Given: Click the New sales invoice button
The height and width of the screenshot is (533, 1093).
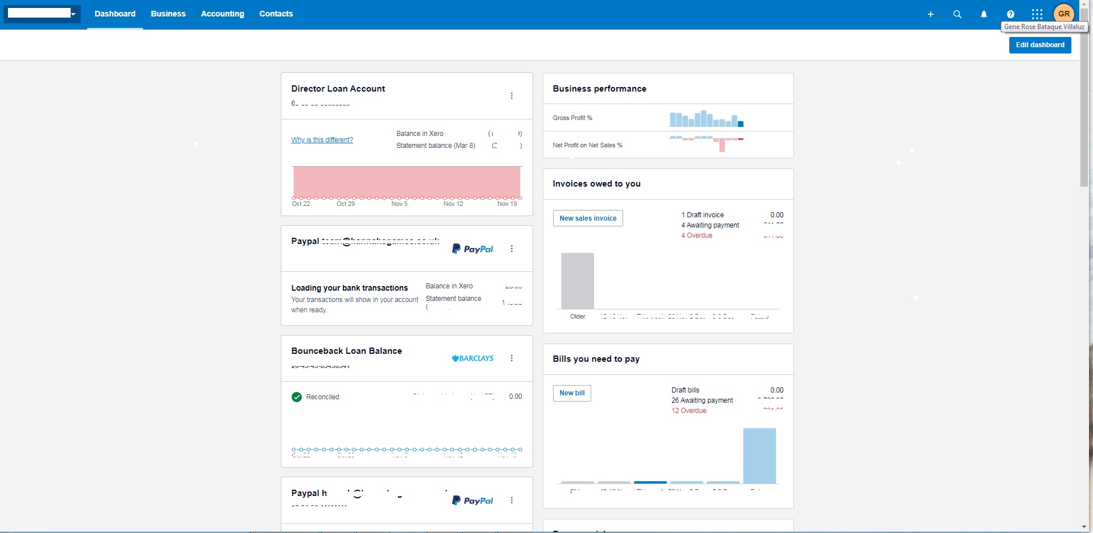Looking at the screenshot, I should 588,218.
